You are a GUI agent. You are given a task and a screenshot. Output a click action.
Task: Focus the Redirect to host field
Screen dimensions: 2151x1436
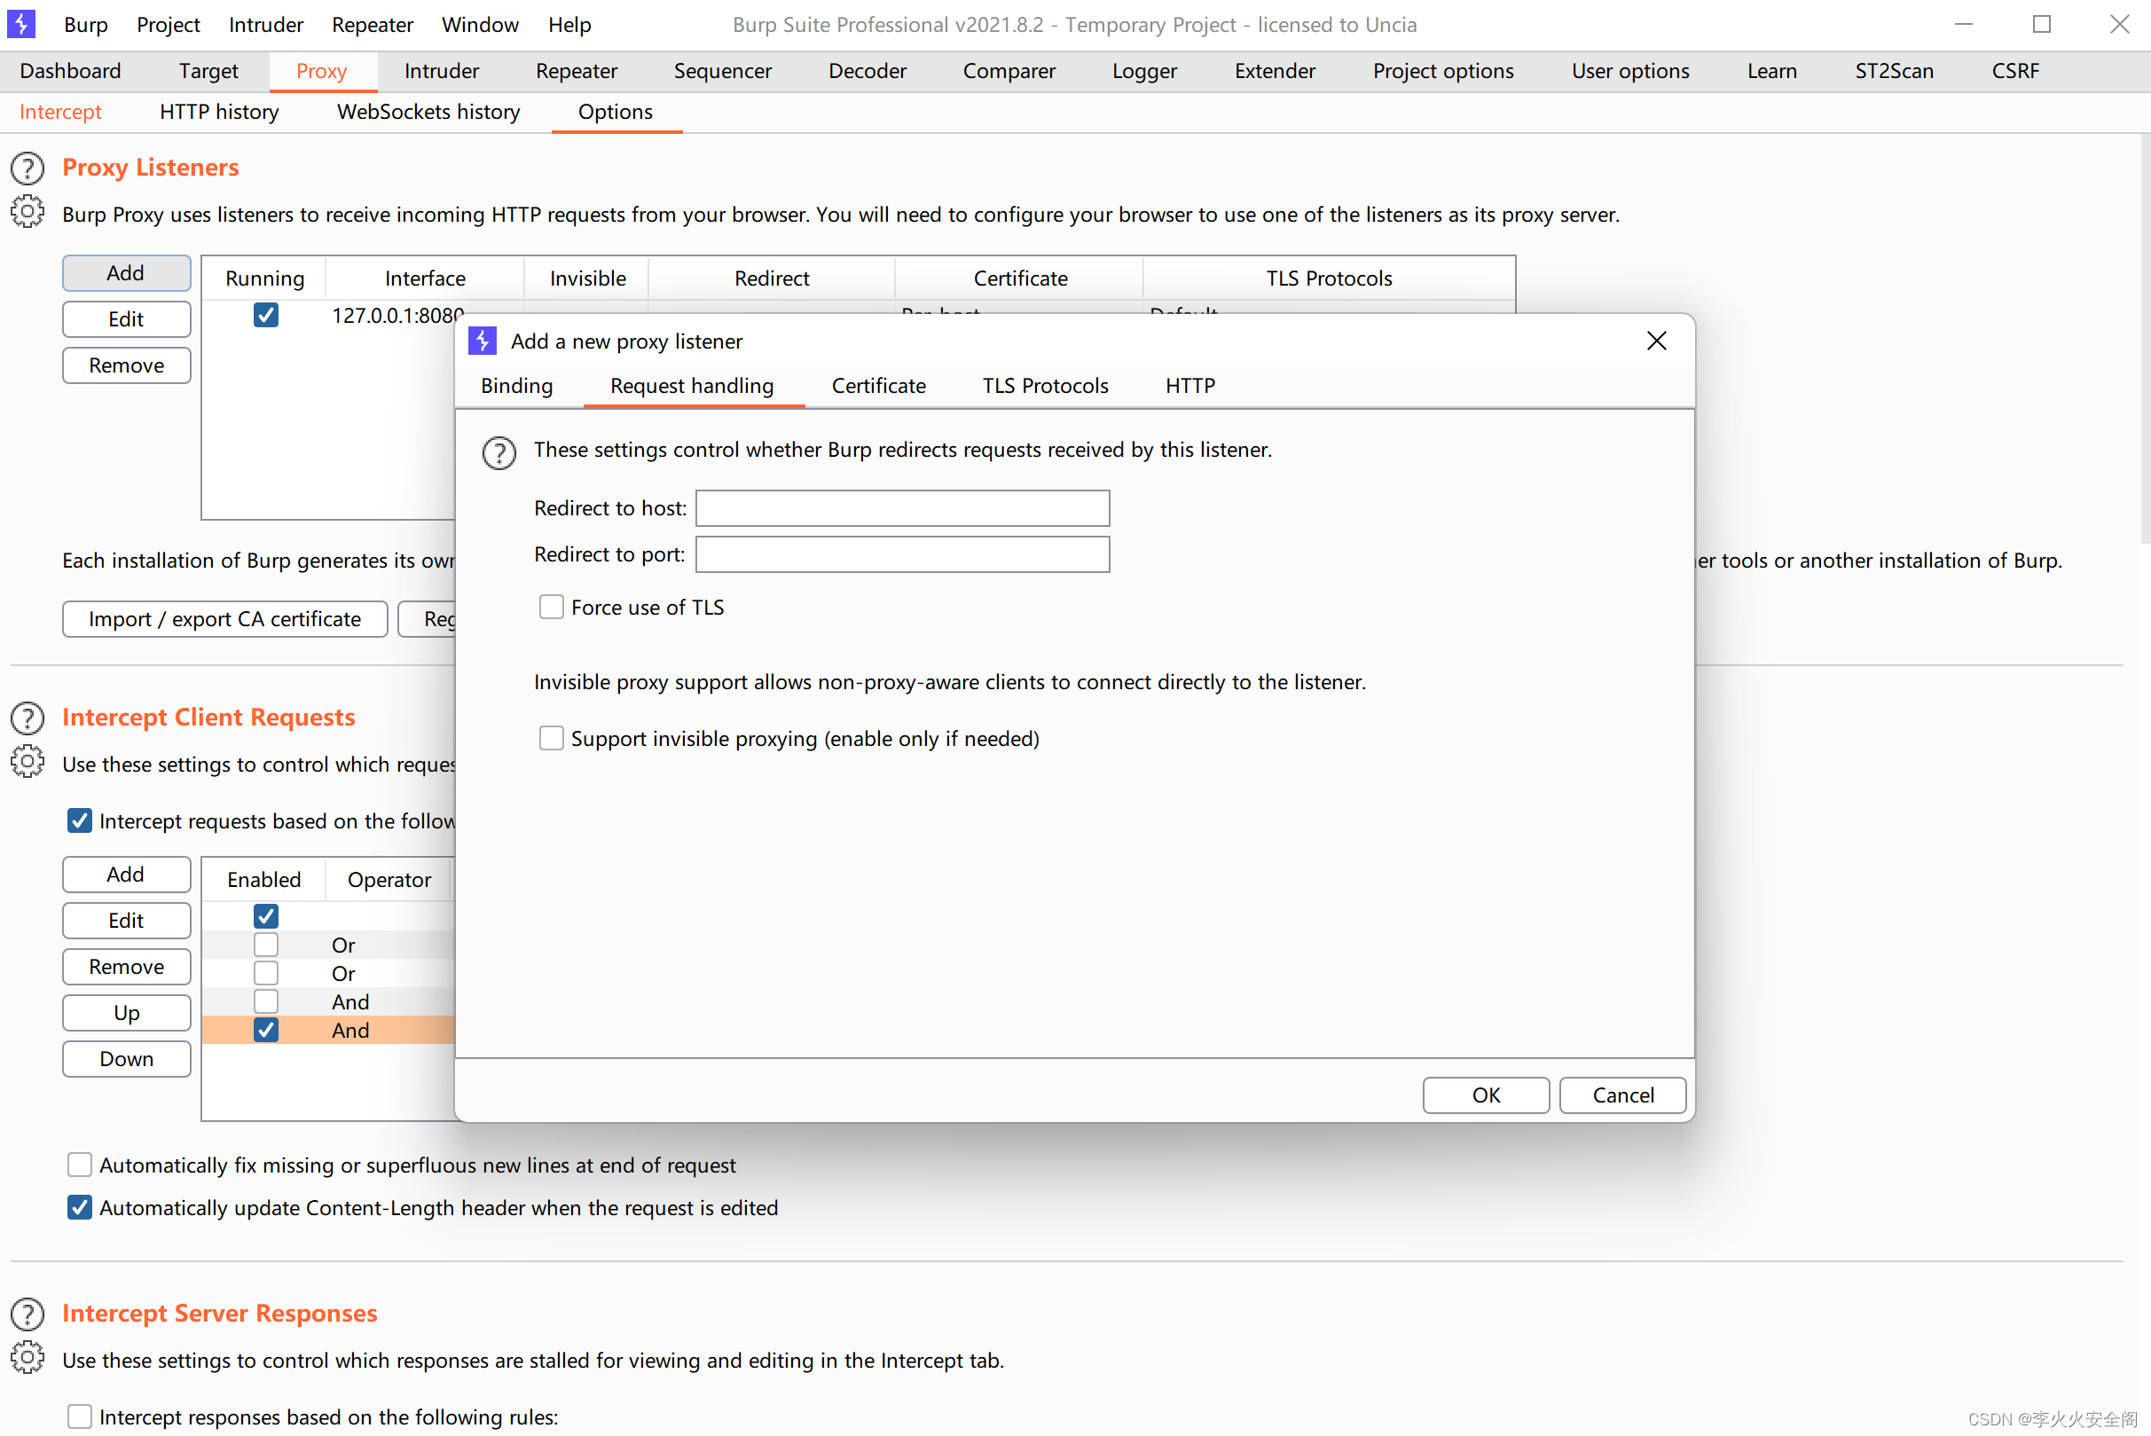pyautogui.click(x=902, y=508)
